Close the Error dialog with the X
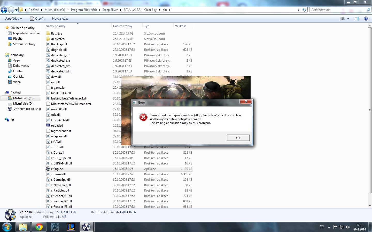Screen dimensions: 372x232 tap(246, 101)
